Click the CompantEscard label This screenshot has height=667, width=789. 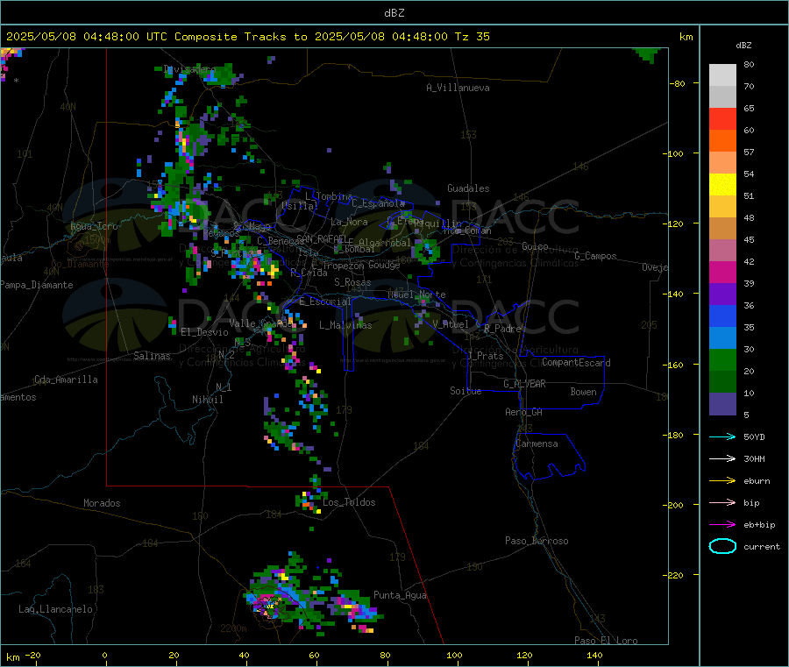point(576,362)
